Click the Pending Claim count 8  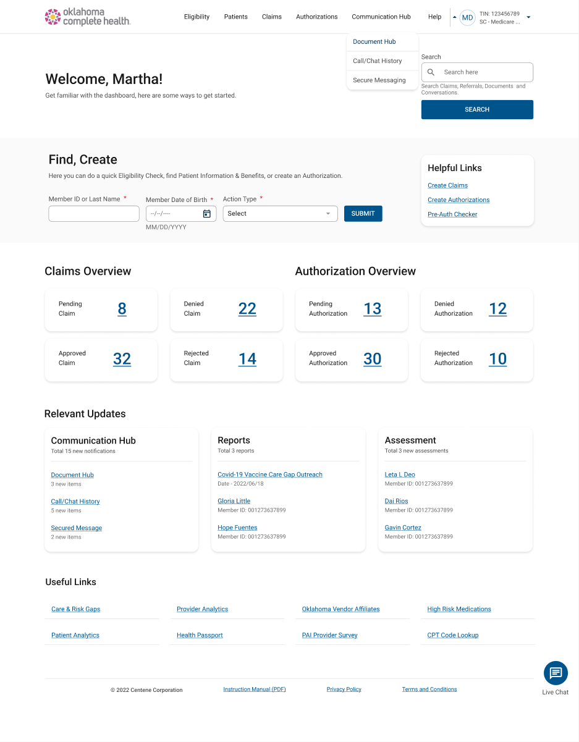122,309
